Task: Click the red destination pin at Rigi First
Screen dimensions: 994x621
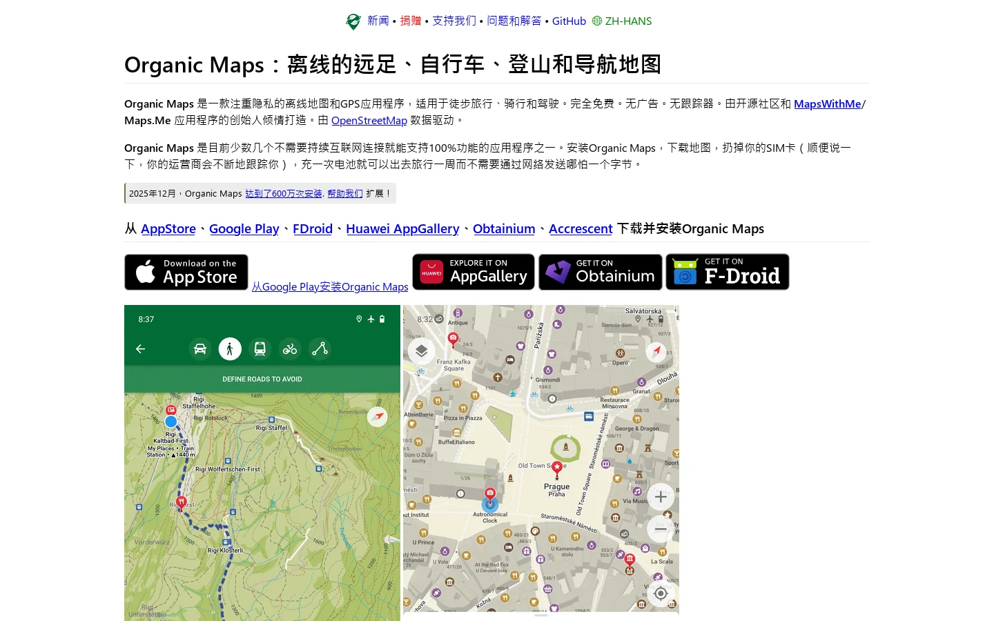Action: click(182, 502)
